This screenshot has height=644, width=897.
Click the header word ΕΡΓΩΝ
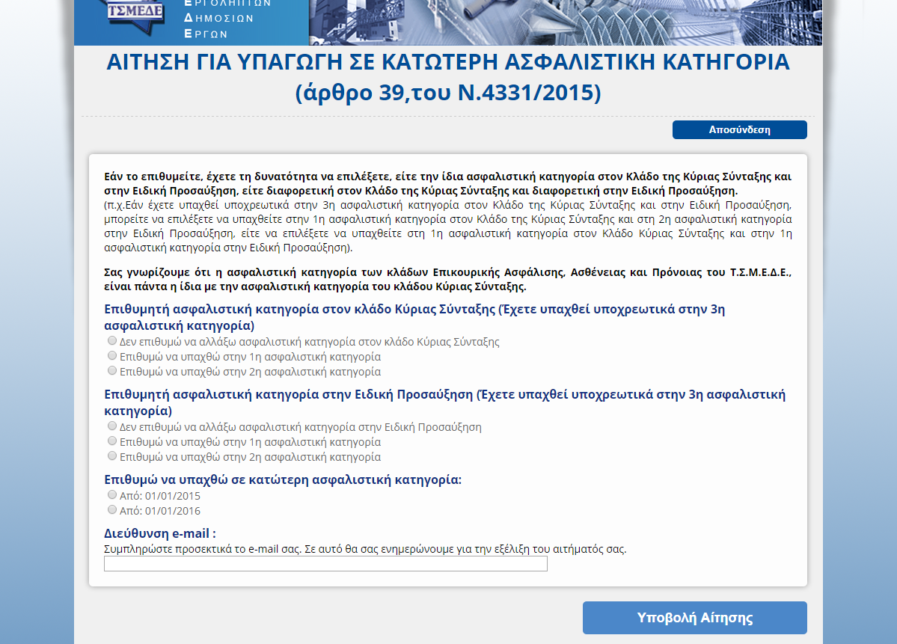(206, 34)
